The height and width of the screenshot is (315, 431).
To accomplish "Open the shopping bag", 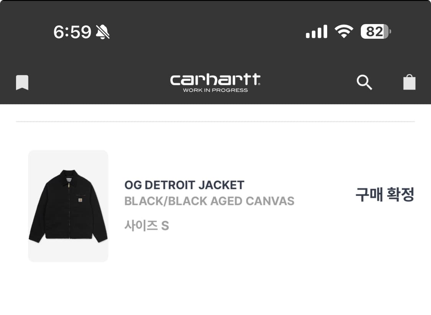I will [x=409, y=82].
